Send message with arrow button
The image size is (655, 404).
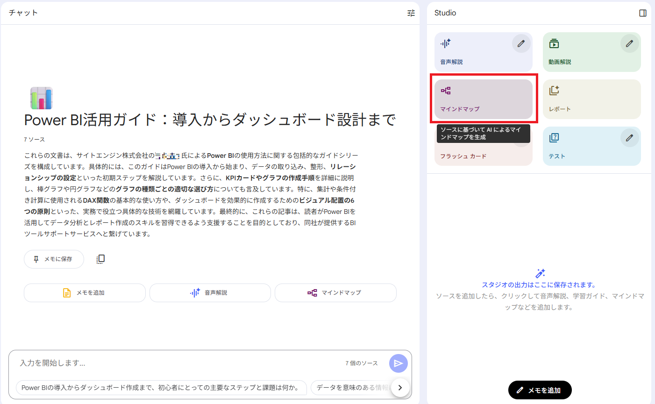coord(399,363)
